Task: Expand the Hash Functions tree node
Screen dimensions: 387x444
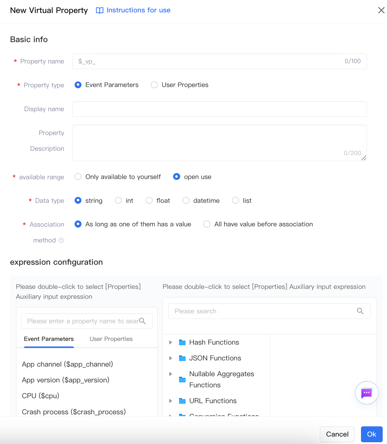Action: [x=171, y=342]
